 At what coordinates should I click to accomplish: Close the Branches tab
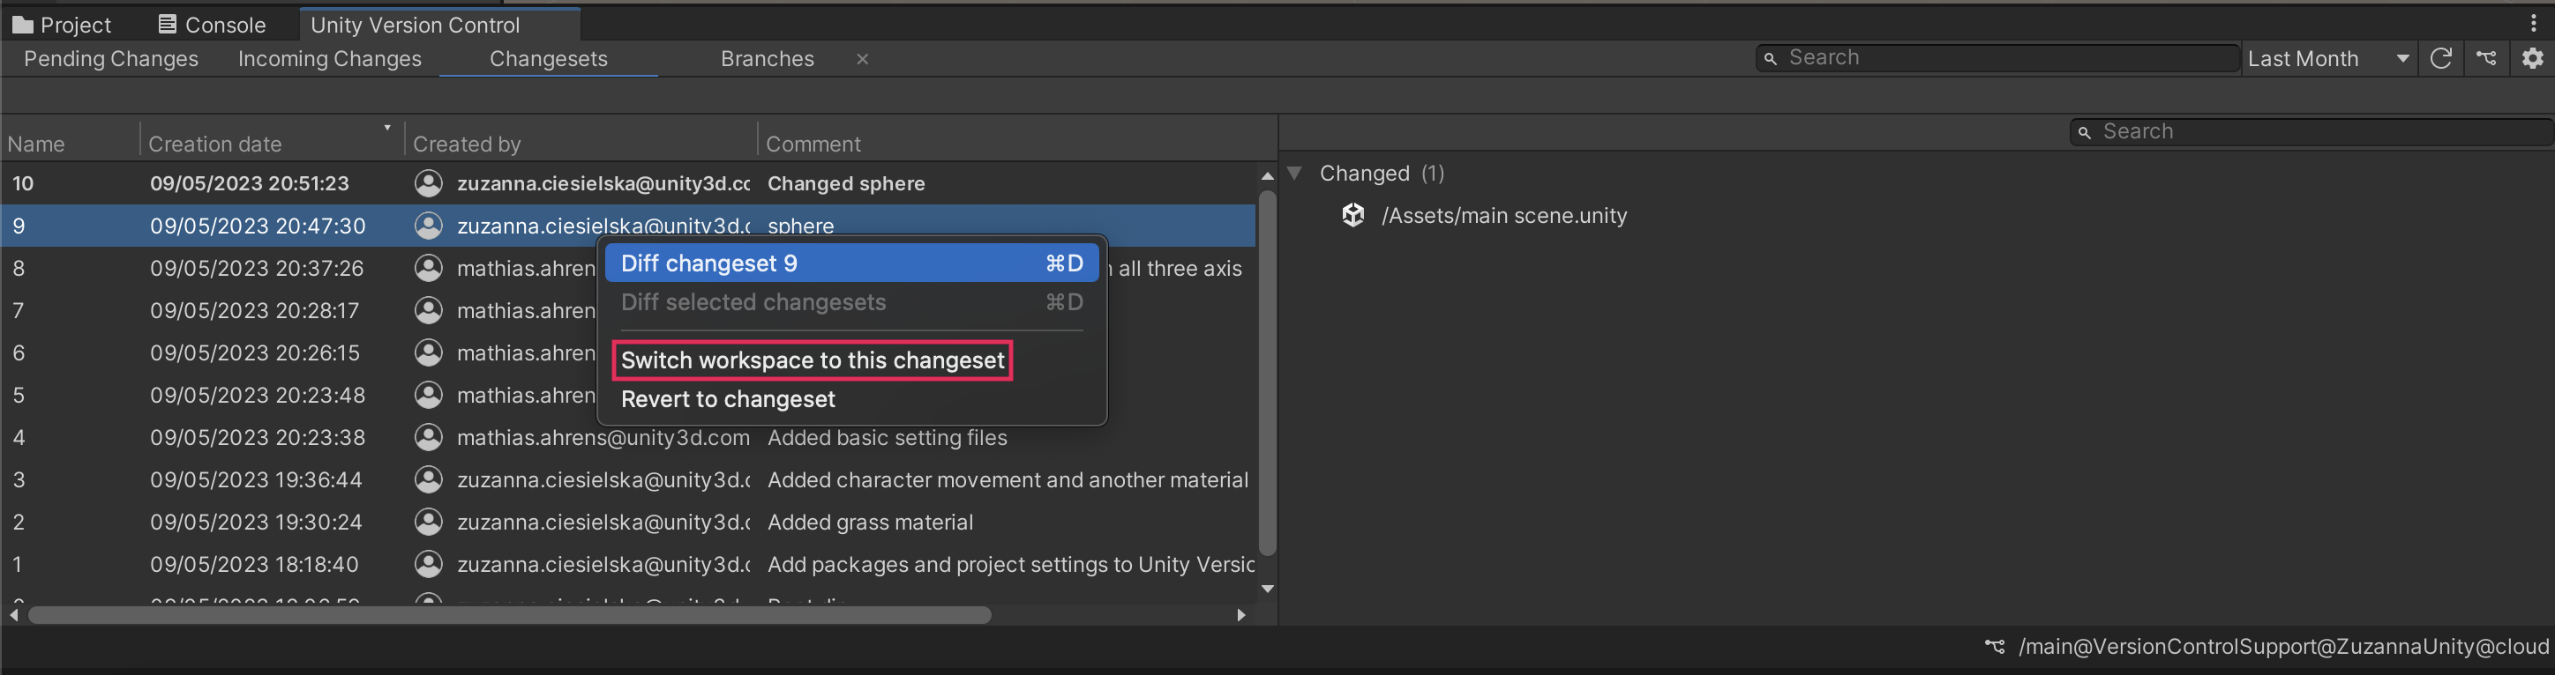coord(863,58)
